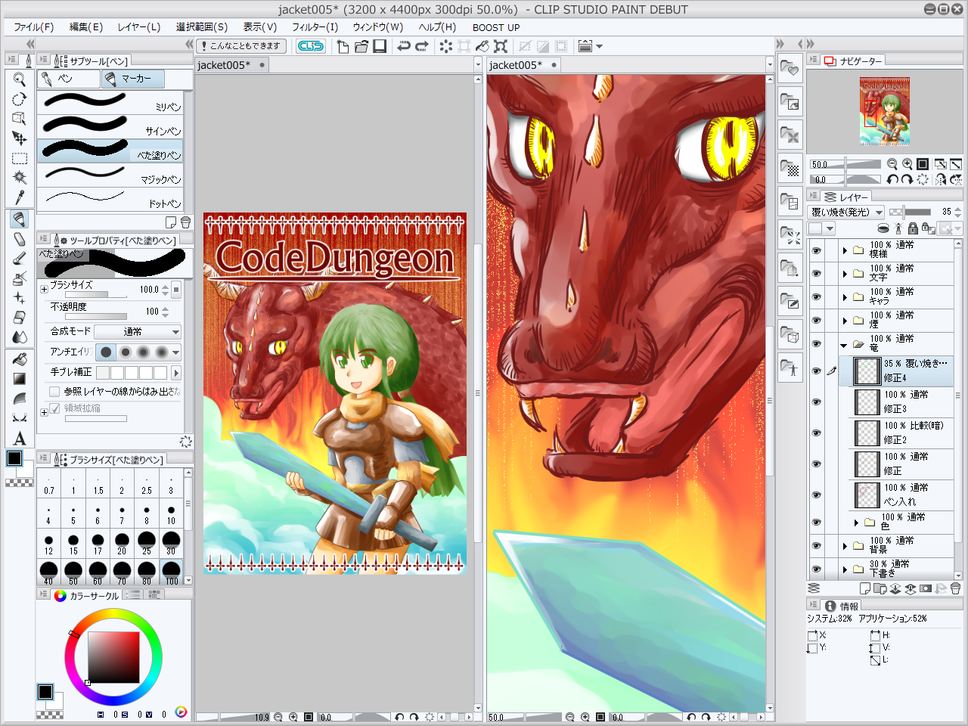Viewport: 968px width, 726px height.
Task: Click the Navigator thumbnail preview
Action: (x=884, y=110)
